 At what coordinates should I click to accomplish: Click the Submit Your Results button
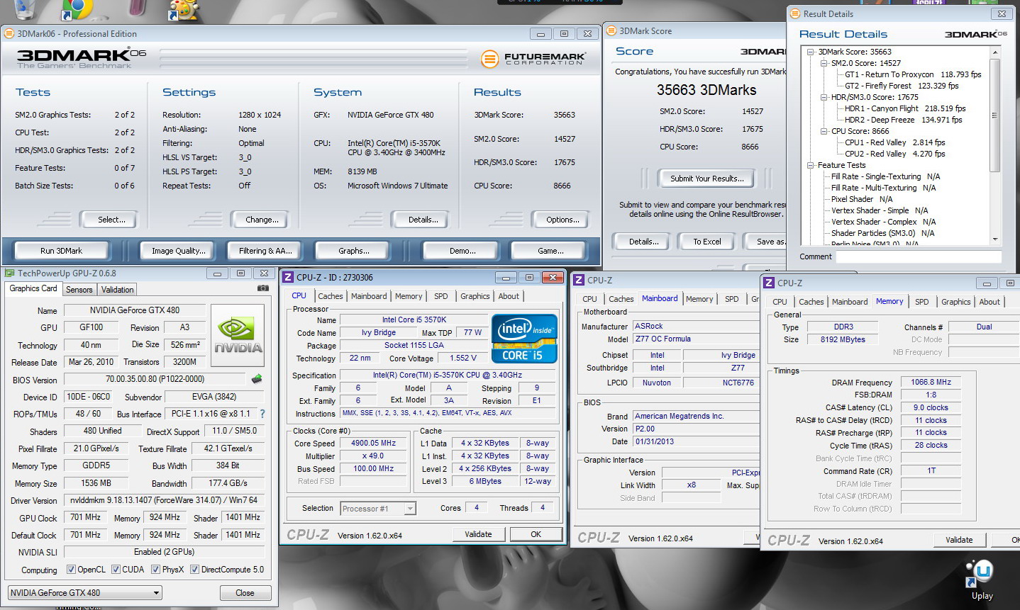pos(706,179)
